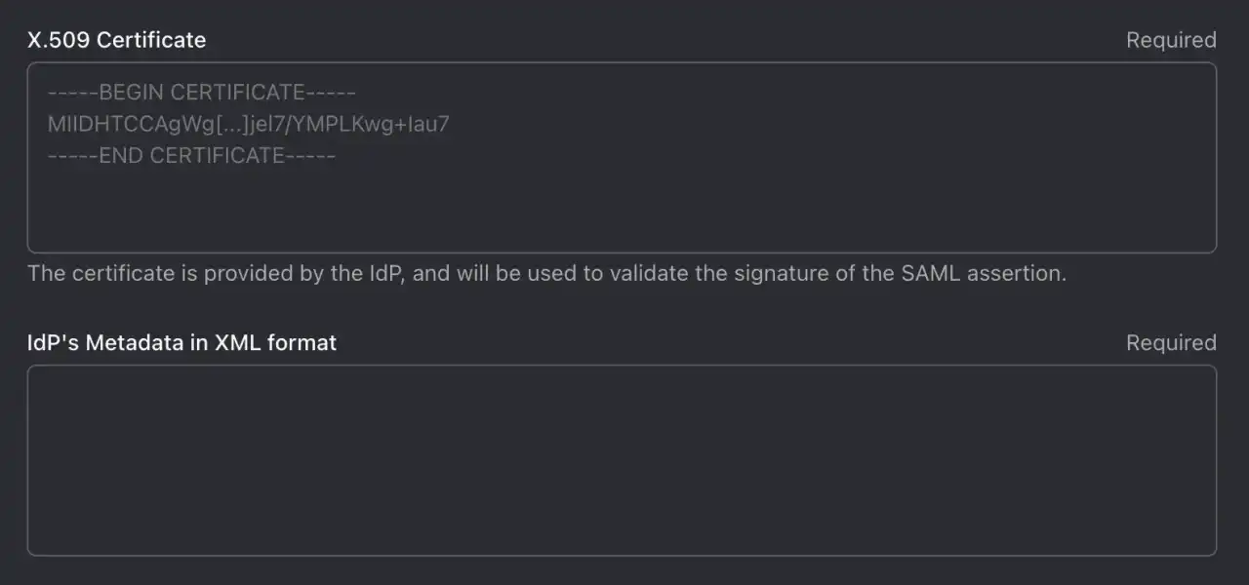
Task: Click below the certificate placeholder text
Action: pyautogui.click(x=390, y=205)
